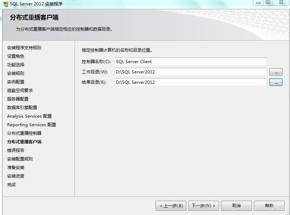The height and width of the screenshot is (215, 290).
Task: Click the SQL Server setup title bar icon
Action: [x=6, y=4]
